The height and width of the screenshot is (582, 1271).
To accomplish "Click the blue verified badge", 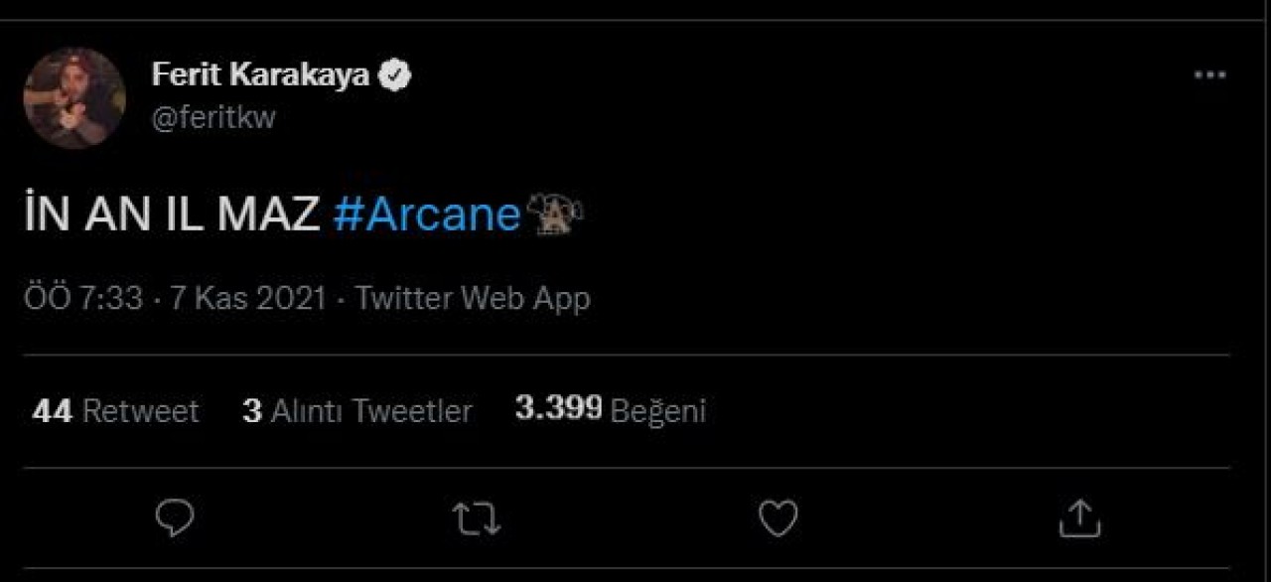I will coord(397,75).
